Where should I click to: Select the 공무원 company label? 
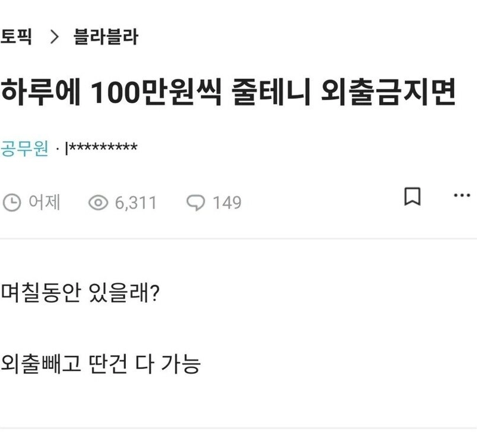24,147
